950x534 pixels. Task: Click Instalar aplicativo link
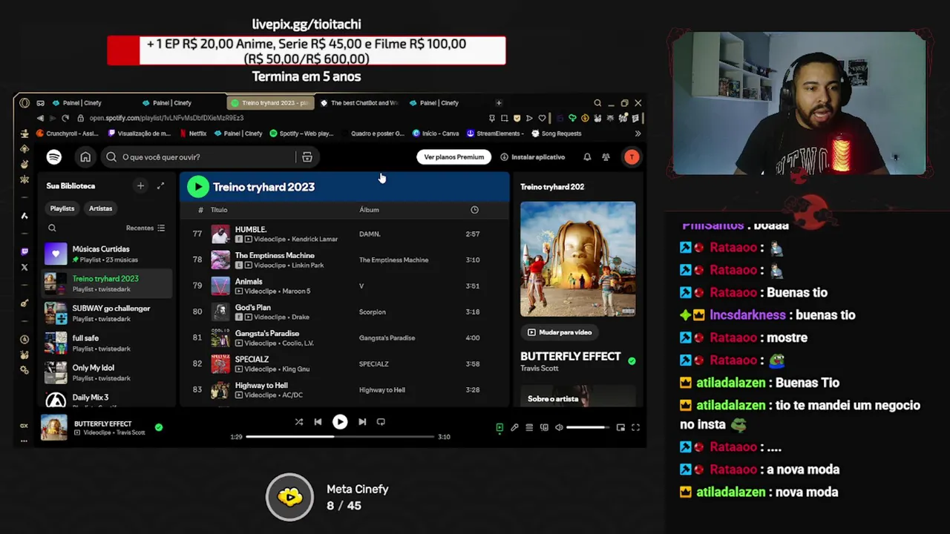tap(532, 157)
